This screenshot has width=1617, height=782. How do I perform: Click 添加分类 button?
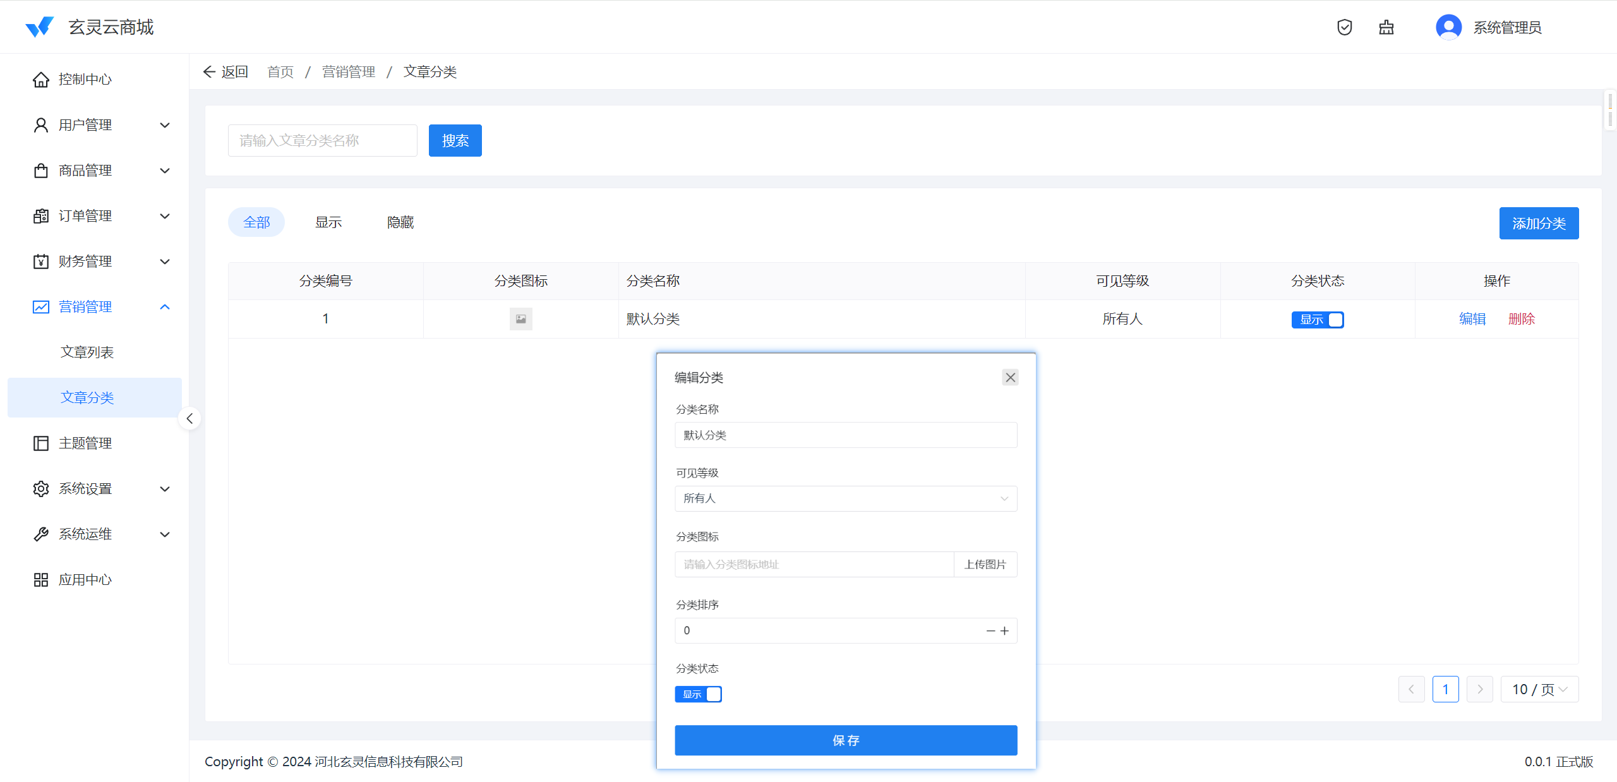coord(1538,223)
